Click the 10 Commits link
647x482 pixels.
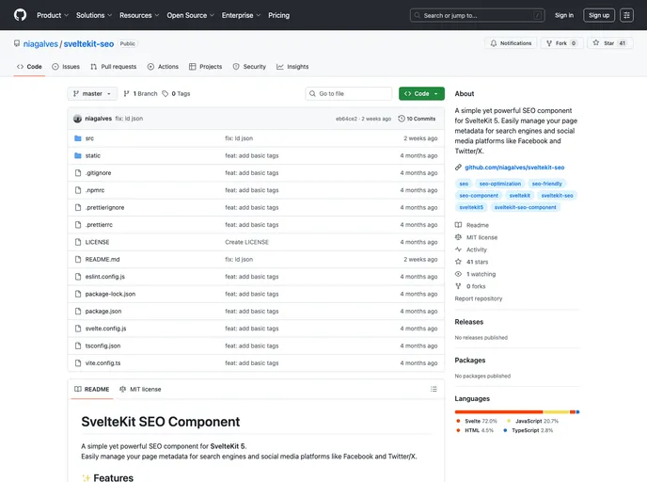coord(417,119)
